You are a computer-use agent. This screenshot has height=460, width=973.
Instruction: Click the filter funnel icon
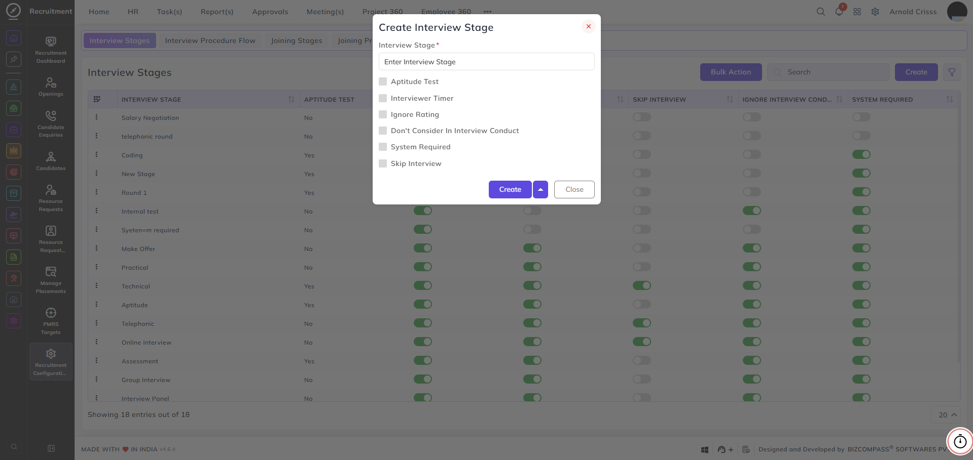point(952,72)
